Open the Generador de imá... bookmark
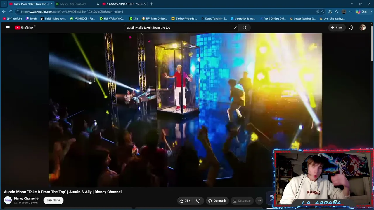The width and height of the screenshot is (374, 210). [x=243, y=19]
